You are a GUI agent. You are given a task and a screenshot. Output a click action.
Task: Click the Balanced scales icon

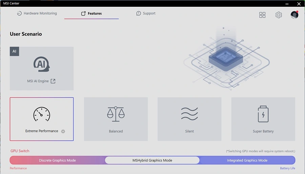(116, 114)
